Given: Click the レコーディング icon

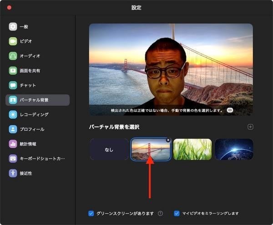Looking at the screenshot, I should click(x=13, y=115).
